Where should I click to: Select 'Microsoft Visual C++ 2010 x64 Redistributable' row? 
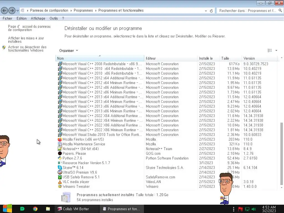click(166, 69)
